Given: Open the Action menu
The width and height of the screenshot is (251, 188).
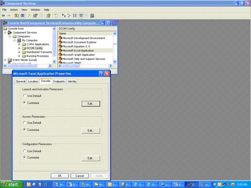Looking at the screenshot, I should click(x=14, y=10).
